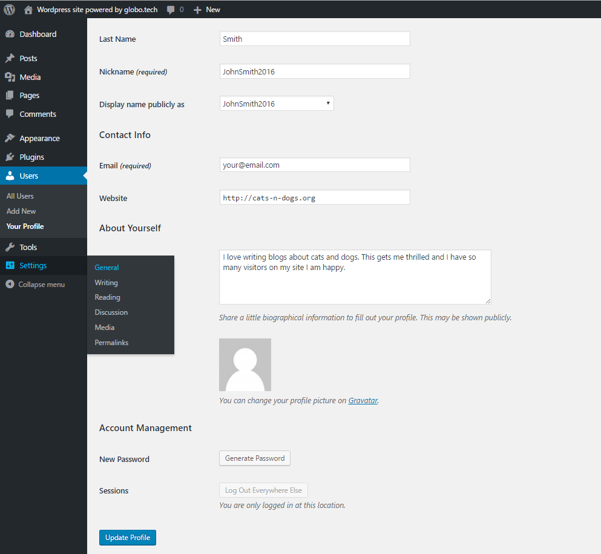This screenshot has height=554, width=601.
Task: Click the Last Name input field
Action: click(315, 39)
